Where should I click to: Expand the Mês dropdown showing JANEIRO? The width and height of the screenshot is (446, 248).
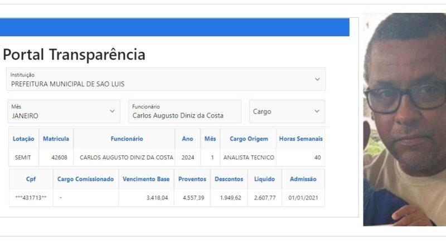click(x=64, y=111)
